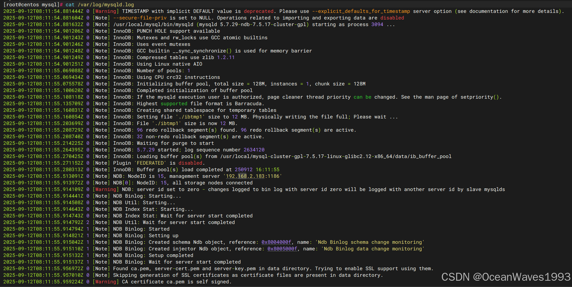Select the green word 'supported' in Barracuda line

(174, 104)
